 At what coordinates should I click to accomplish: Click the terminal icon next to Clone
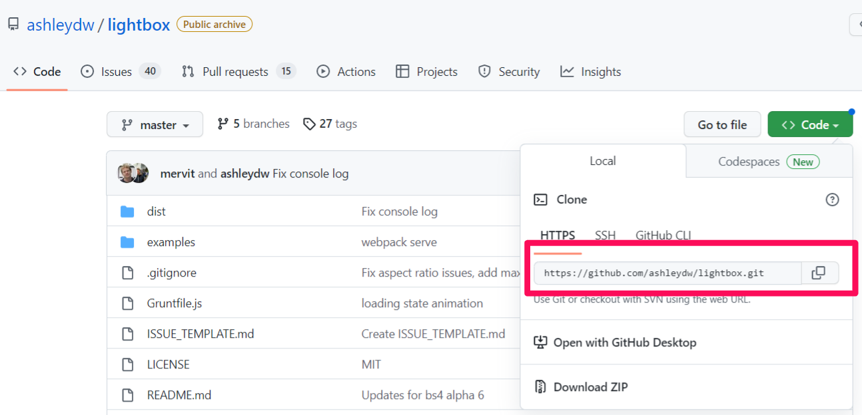(x=541, y=200)
